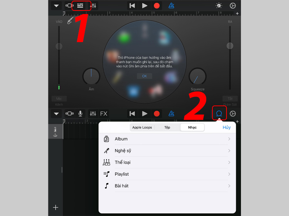Select the Apple Loops tab
289x216 pixels.
[x=142, y=127]
